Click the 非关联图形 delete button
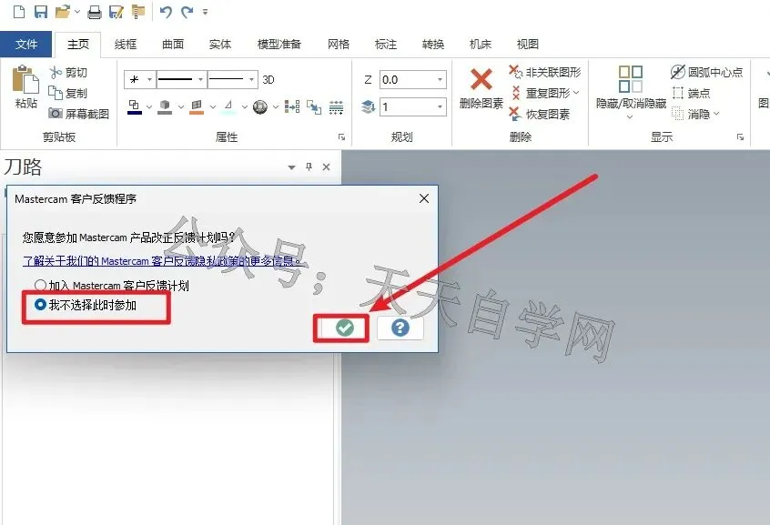This screenshot has width=770, height=525. tap(545, 72)
